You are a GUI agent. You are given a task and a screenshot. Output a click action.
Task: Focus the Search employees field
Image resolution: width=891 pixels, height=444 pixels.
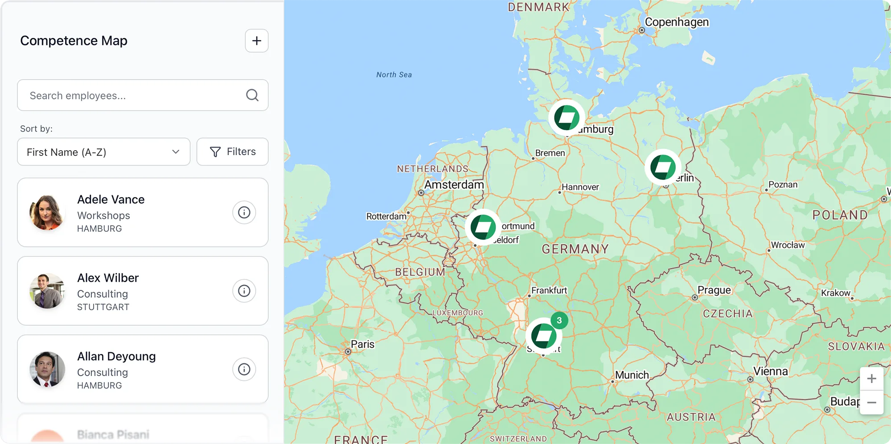134,95
